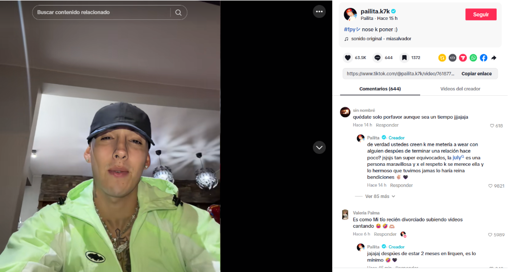Open comments via the speech bubble icon
Screen dimensions: 517x272
[x=377, y=58]
